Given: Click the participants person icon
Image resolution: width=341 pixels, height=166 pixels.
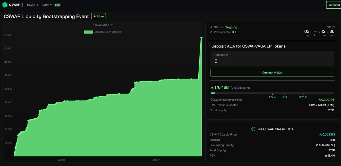Looking at the screenshot, I should (x=211, y=32).
